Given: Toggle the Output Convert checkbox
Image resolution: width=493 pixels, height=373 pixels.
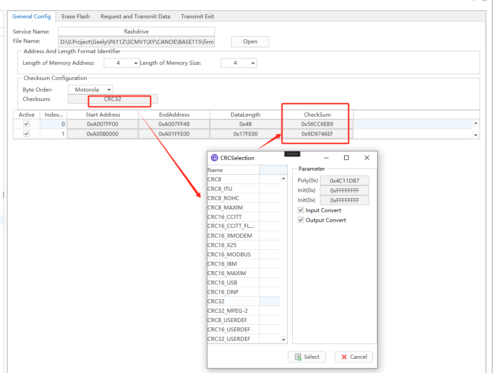Looking at the screenshot, I should (x=301, y=220).
